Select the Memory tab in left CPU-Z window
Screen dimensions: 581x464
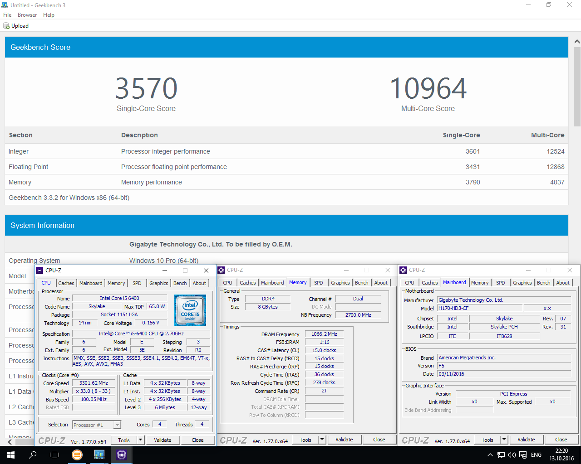[116, 283]
